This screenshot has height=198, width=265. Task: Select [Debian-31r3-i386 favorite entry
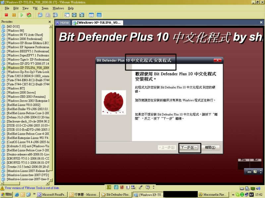pyautogui.click(x=28, y=117)
